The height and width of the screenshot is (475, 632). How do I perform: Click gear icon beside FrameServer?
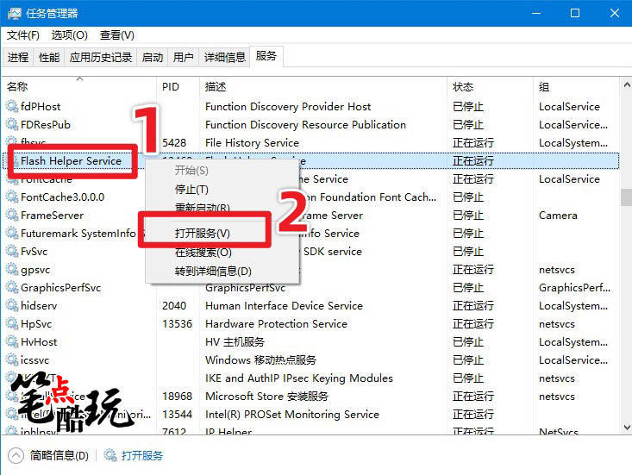coord(12,216)
